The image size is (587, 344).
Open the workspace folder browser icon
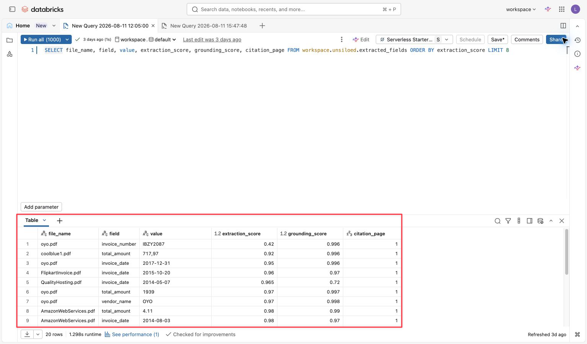tap(10, 40)
